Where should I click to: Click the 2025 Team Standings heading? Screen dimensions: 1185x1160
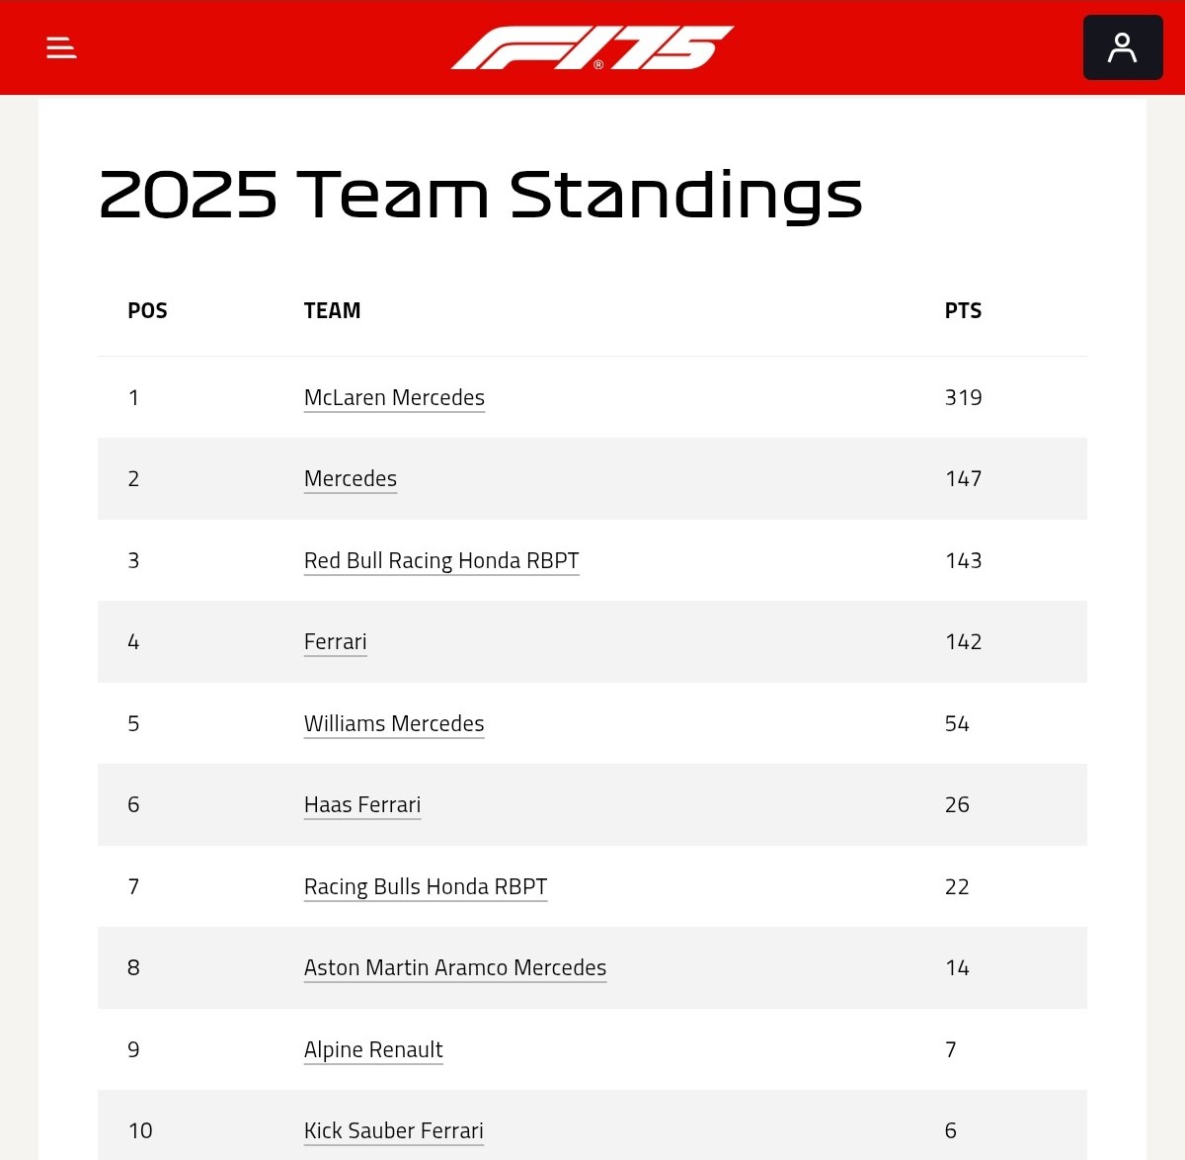click(x=481, y=195)
